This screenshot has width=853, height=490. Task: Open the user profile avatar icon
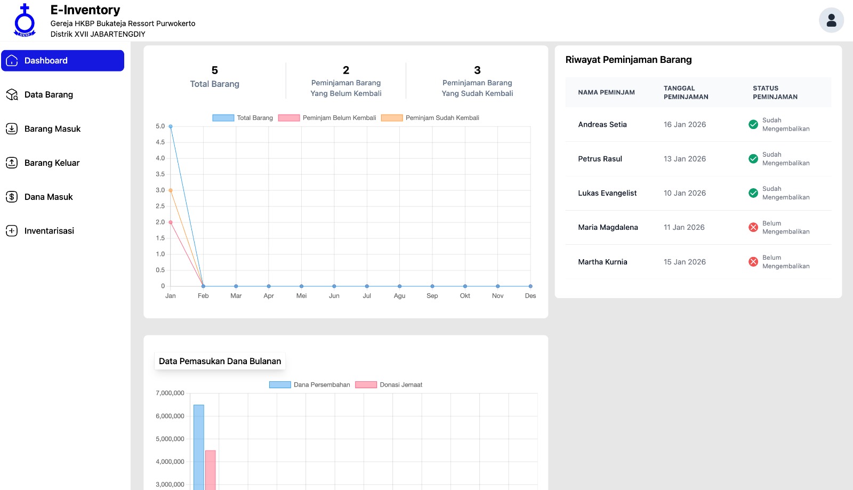click(831, 20)
